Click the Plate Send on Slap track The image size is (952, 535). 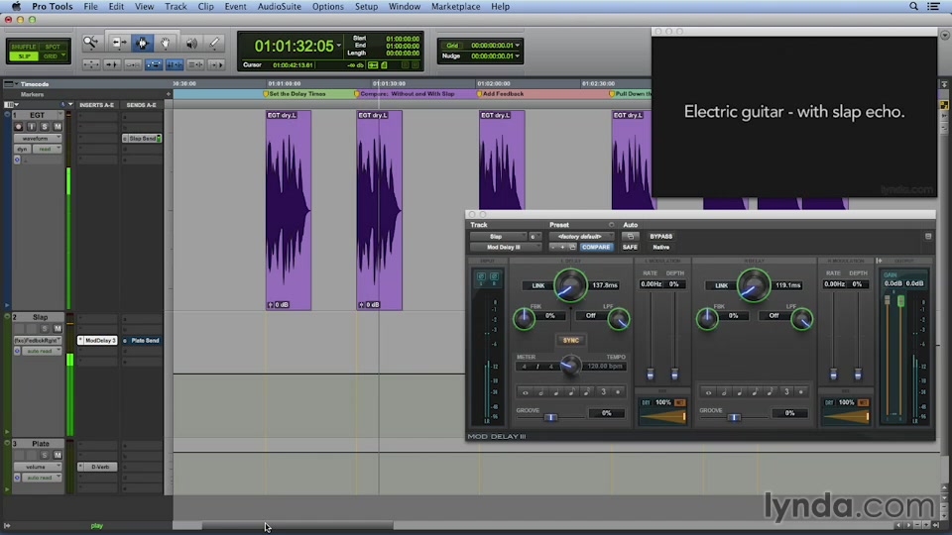[x=142, y=340]
